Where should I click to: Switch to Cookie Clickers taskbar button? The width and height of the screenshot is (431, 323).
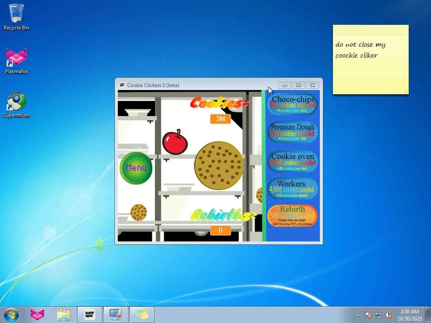(x=90, y=315)
